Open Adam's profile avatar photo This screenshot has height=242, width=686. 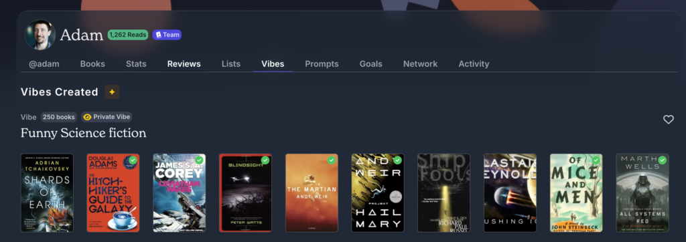(x=40, y=35)
